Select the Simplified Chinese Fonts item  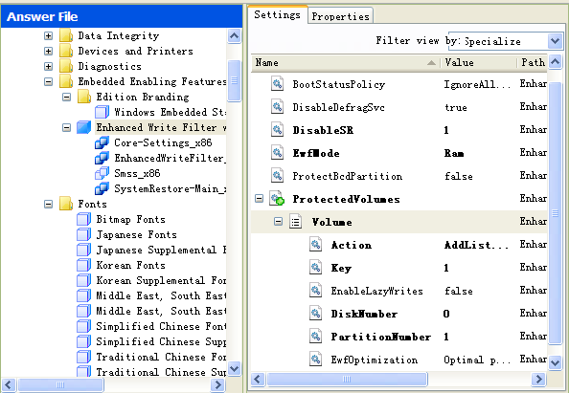161,326
